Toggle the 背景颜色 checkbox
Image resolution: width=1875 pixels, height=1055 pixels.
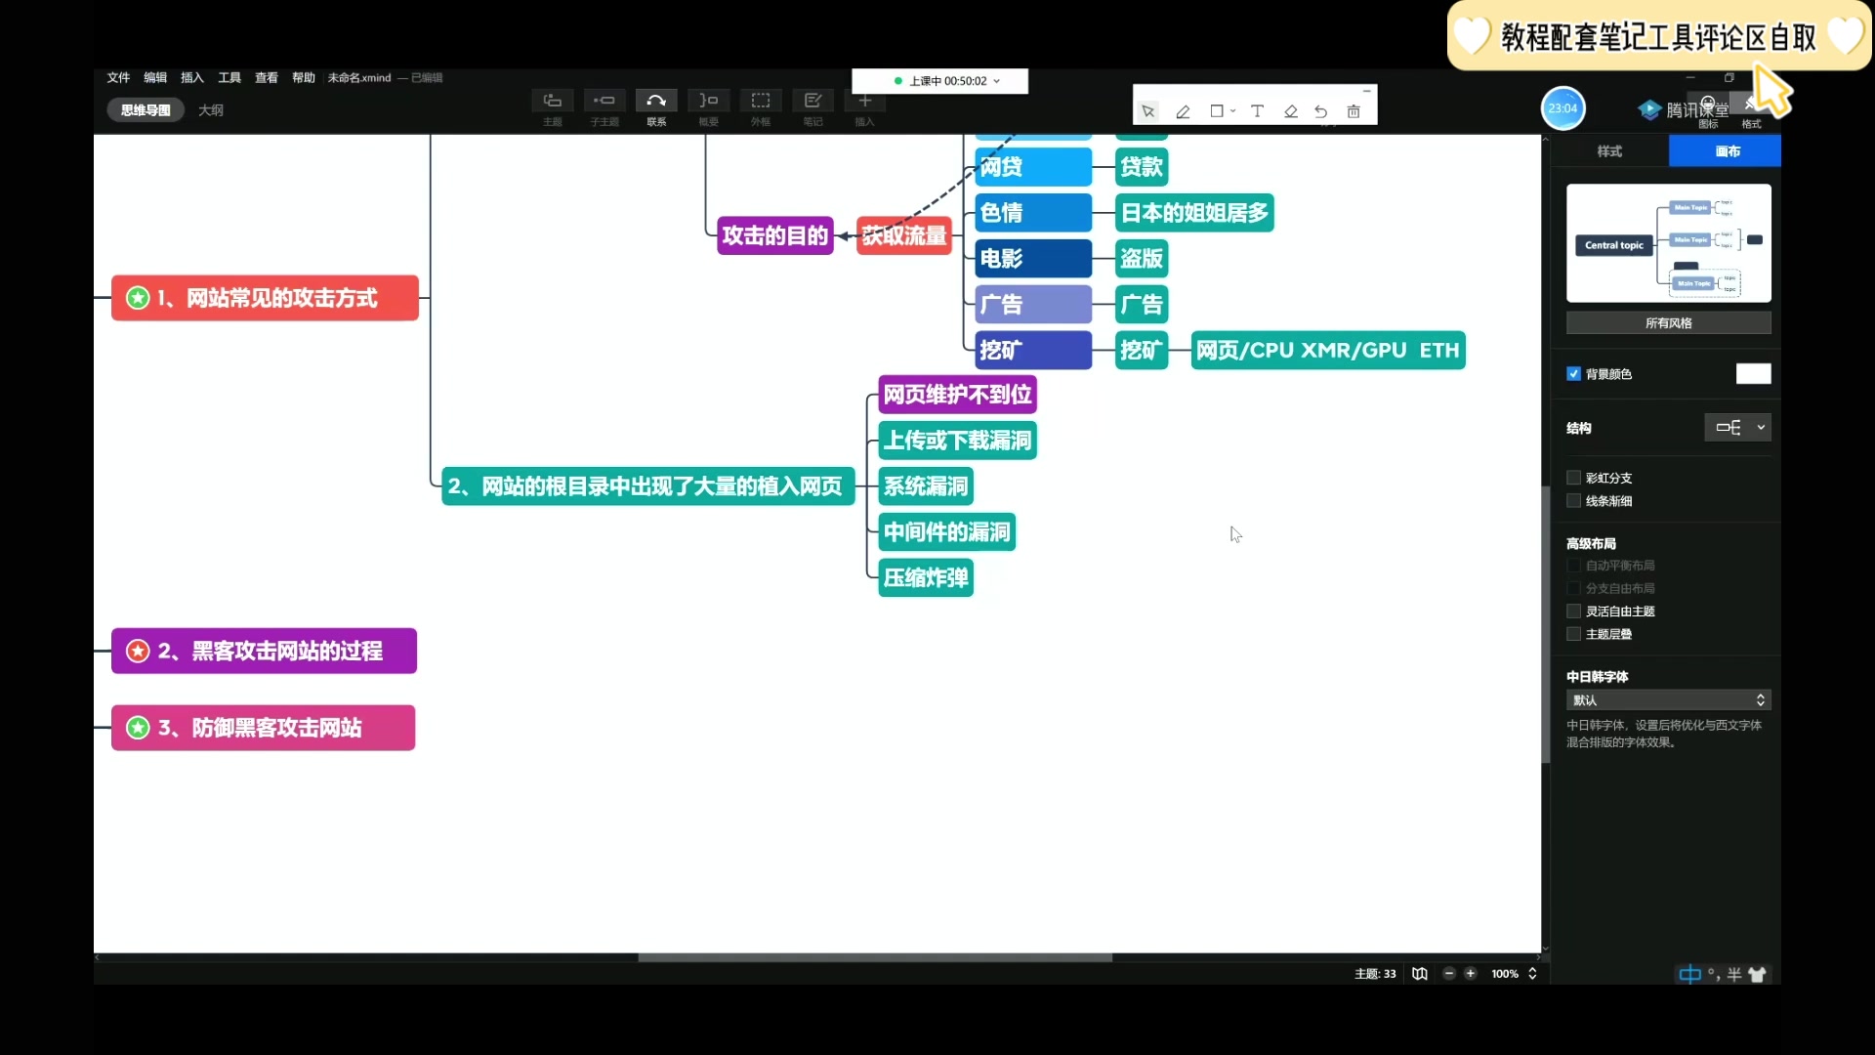click(1573, 374)
